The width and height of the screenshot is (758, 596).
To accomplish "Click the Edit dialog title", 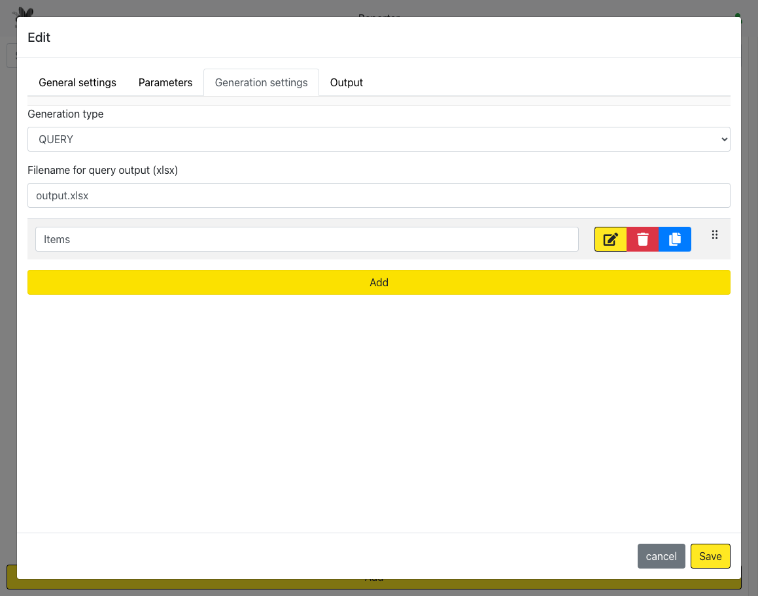I will (39, 37).
